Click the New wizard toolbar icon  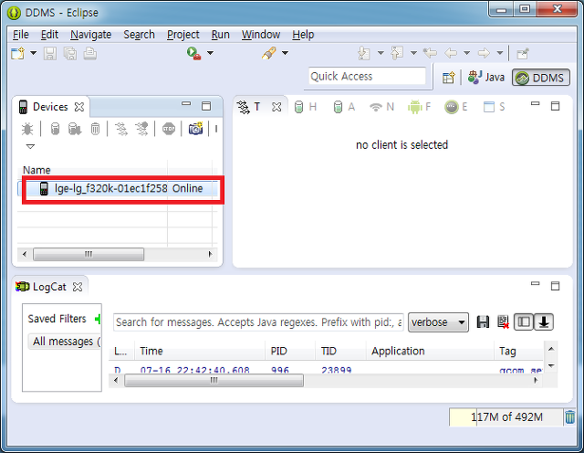pyautogui.click(x=17, y=53)
